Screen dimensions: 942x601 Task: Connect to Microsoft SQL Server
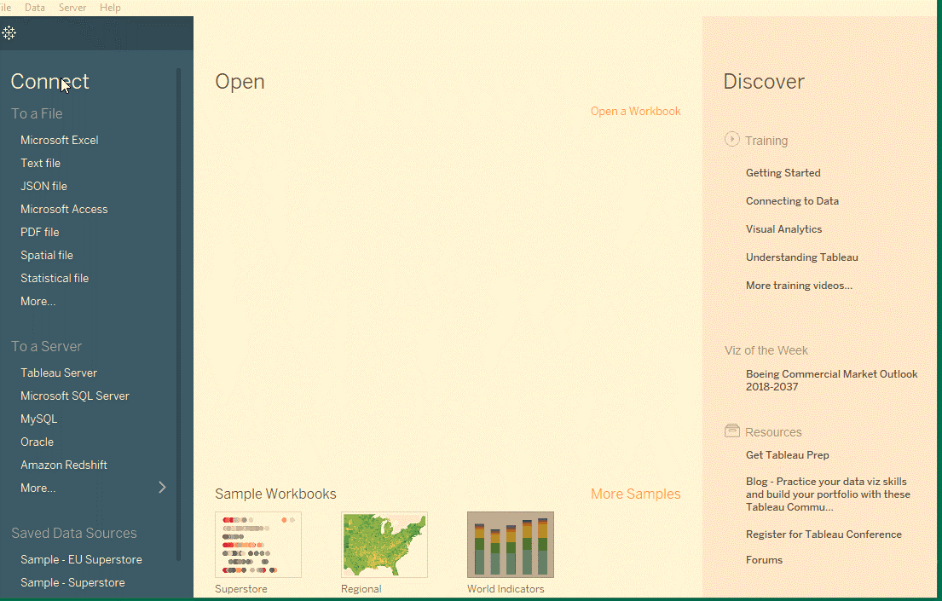tap(75, 396)
